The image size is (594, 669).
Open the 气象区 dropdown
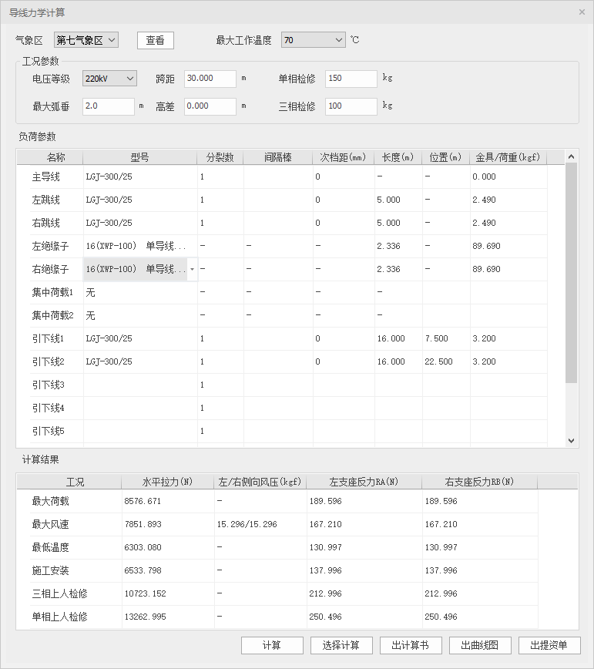tap(86, 40)
